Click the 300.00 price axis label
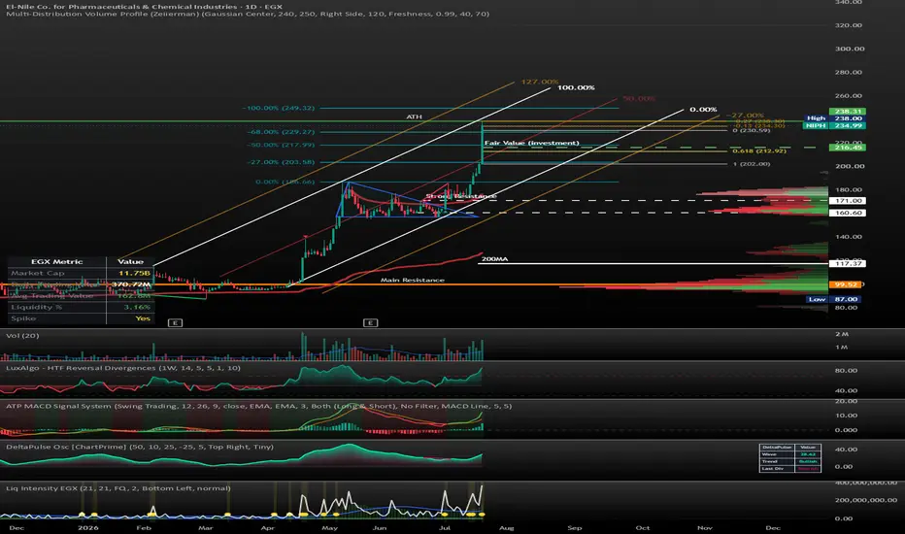Screen dimensions: 905x534 [x=849, y=49]
